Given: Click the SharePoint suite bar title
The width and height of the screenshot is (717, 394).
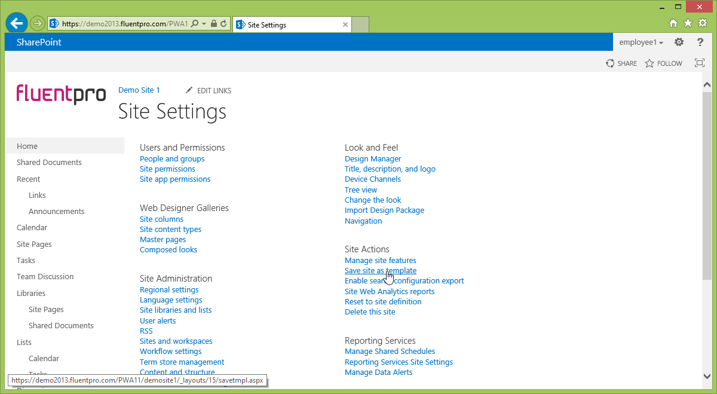Looking at the screenshot, I should [x=39, y=42].
